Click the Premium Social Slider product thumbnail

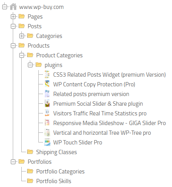[47, 103]
